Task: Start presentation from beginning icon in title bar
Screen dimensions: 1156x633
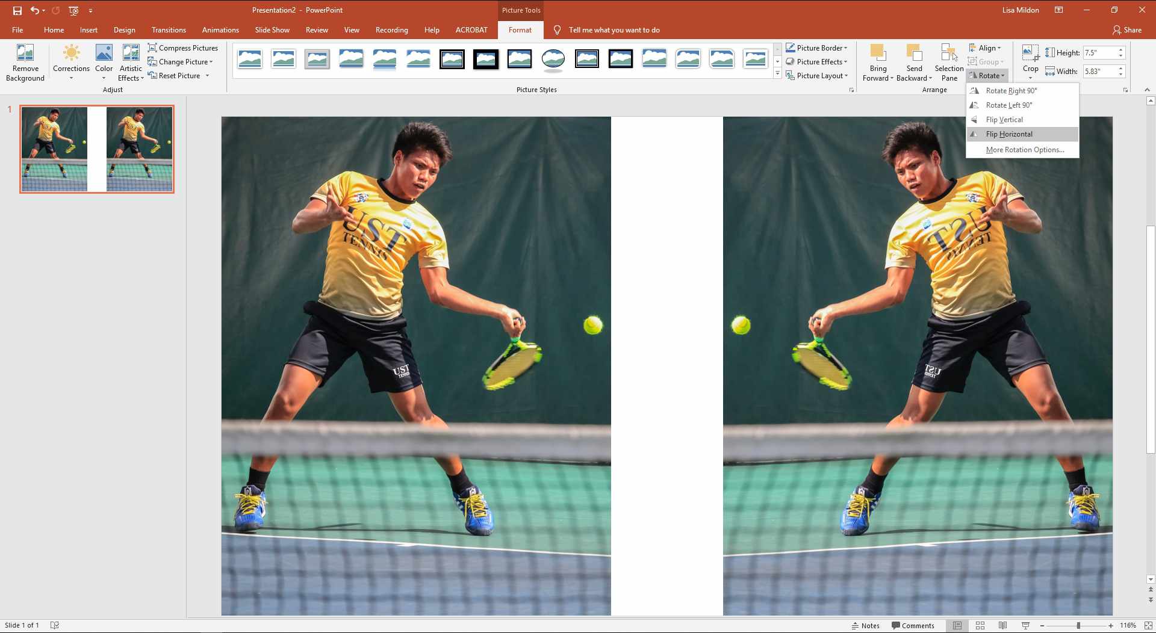Action: [x=73, y=10]
